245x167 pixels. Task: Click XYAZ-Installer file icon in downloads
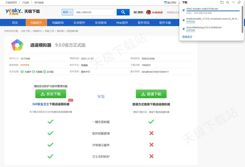click(x=184, y=10)
